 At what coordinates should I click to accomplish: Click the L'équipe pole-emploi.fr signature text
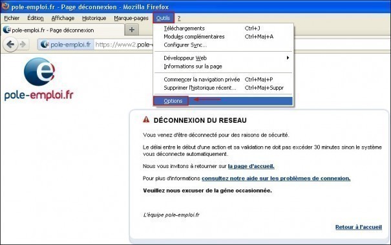[x=171, y=215]
